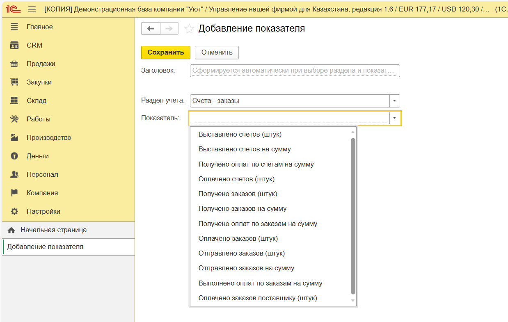Open the Склад section
This screenshot has height=322, width=508.
point(37,100)
